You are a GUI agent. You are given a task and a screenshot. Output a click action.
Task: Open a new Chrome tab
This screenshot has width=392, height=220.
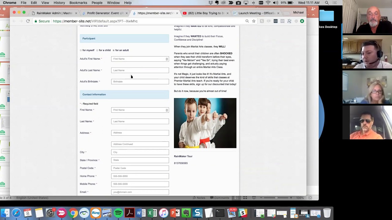click(287, 13)
